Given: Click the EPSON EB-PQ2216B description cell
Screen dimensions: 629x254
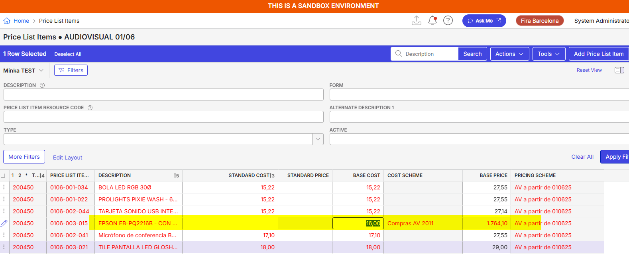Looking at the screenshot, I should [x=138, y=223].
